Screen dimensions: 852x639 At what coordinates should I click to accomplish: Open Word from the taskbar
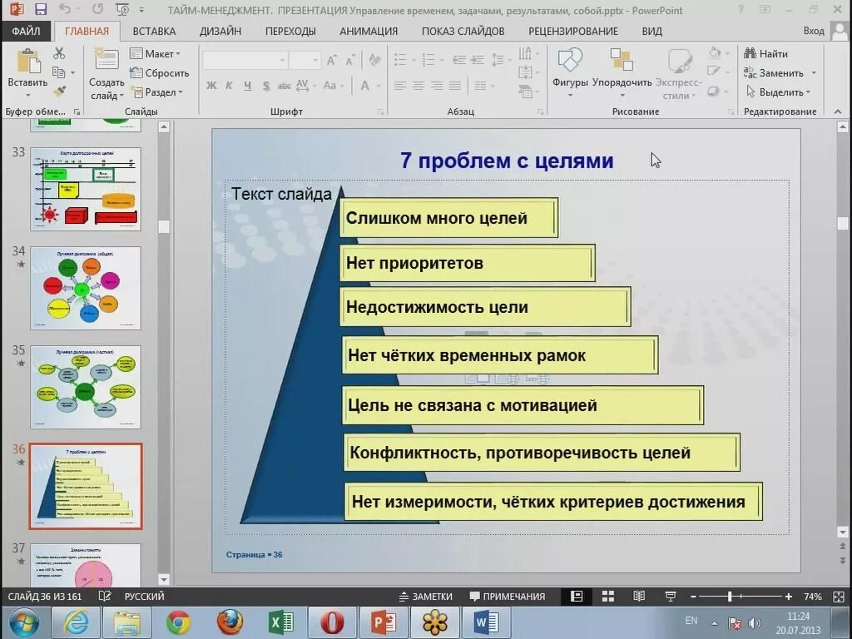[486, 622]
